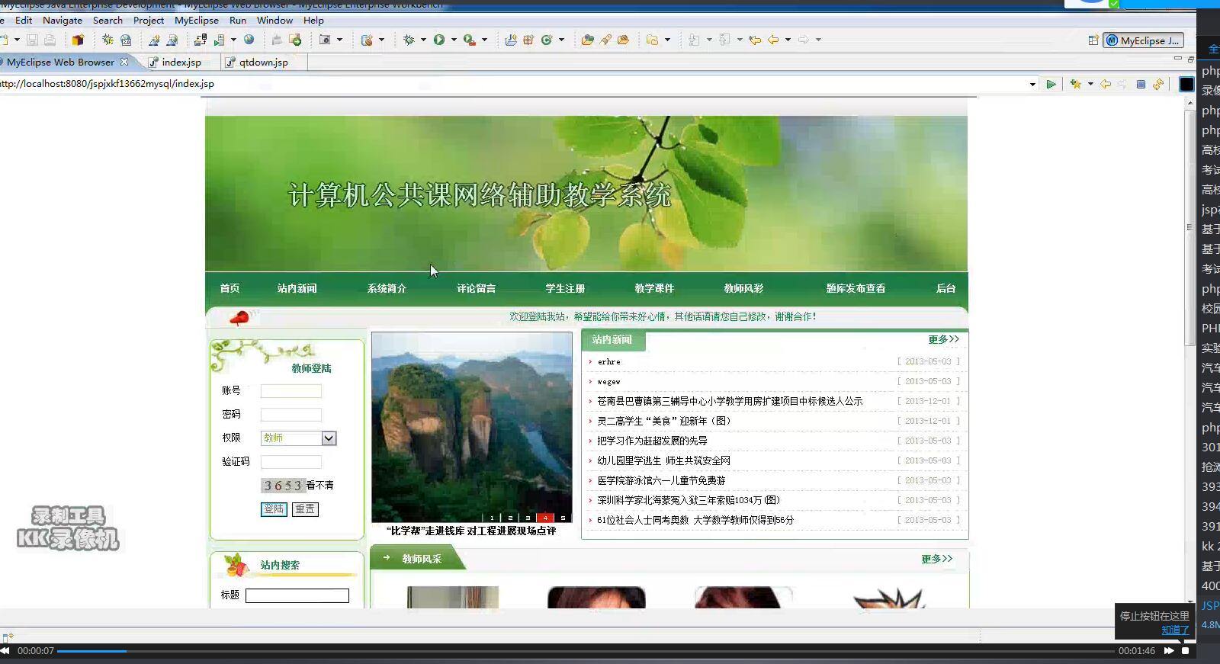Click the Run External Tools icon

coord(470,40)
